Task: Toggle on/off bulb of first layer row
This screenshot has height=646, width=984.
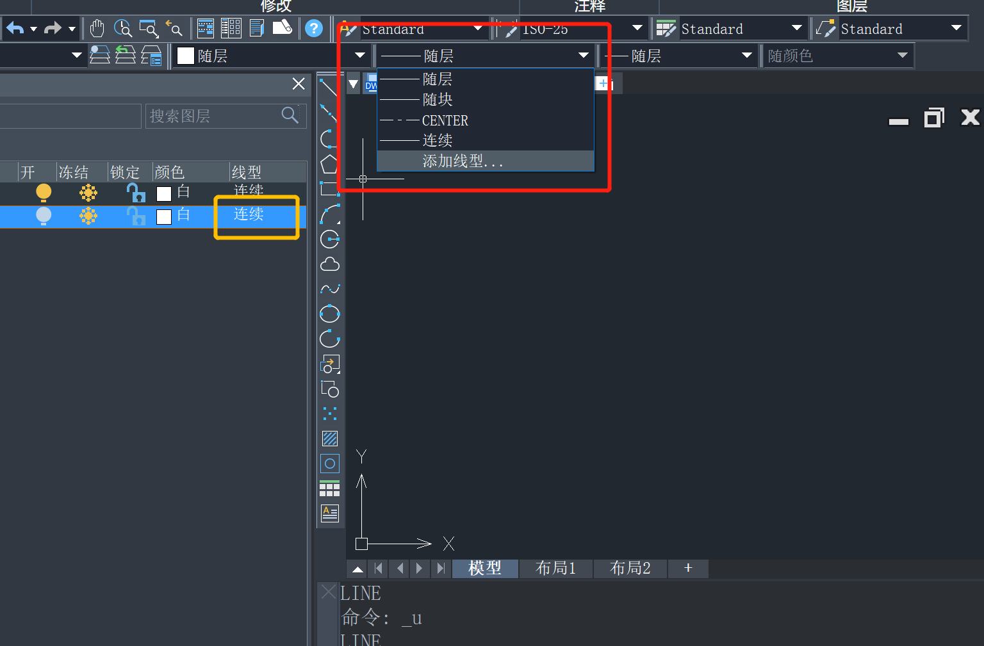Action: [44, 192]
